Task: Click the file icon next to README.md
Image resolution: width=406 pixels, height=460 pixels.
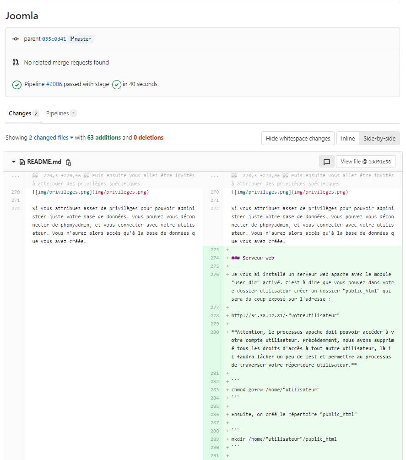Action: 22,162
